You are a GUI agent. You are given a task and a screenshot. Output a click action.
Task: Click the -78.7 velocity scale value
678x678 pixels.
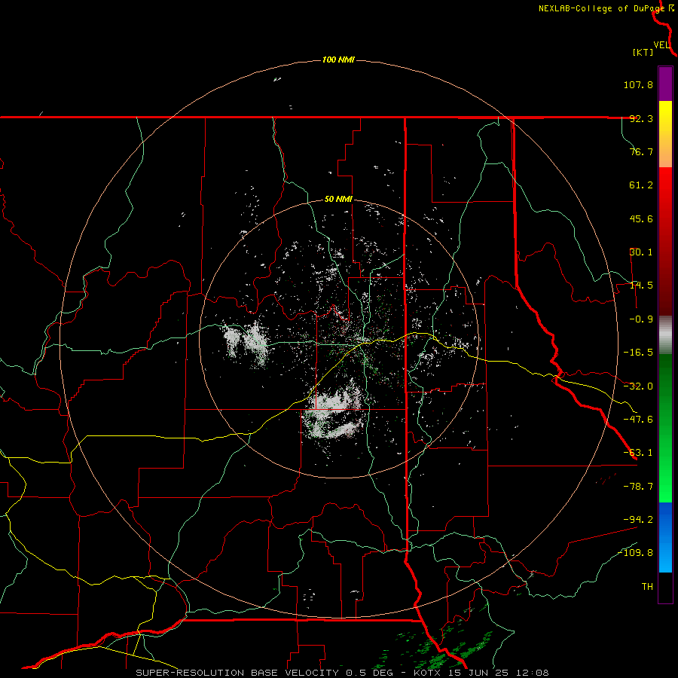pyautogui.click(x=638, y=487)
